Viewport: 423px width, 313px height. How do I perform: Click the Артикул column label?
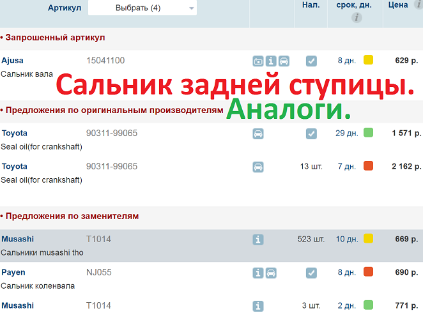tap(65, 8)
